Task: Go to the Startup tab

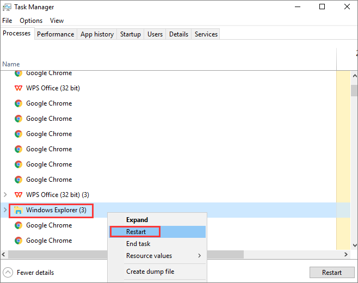Action: (x=130, y=34)
